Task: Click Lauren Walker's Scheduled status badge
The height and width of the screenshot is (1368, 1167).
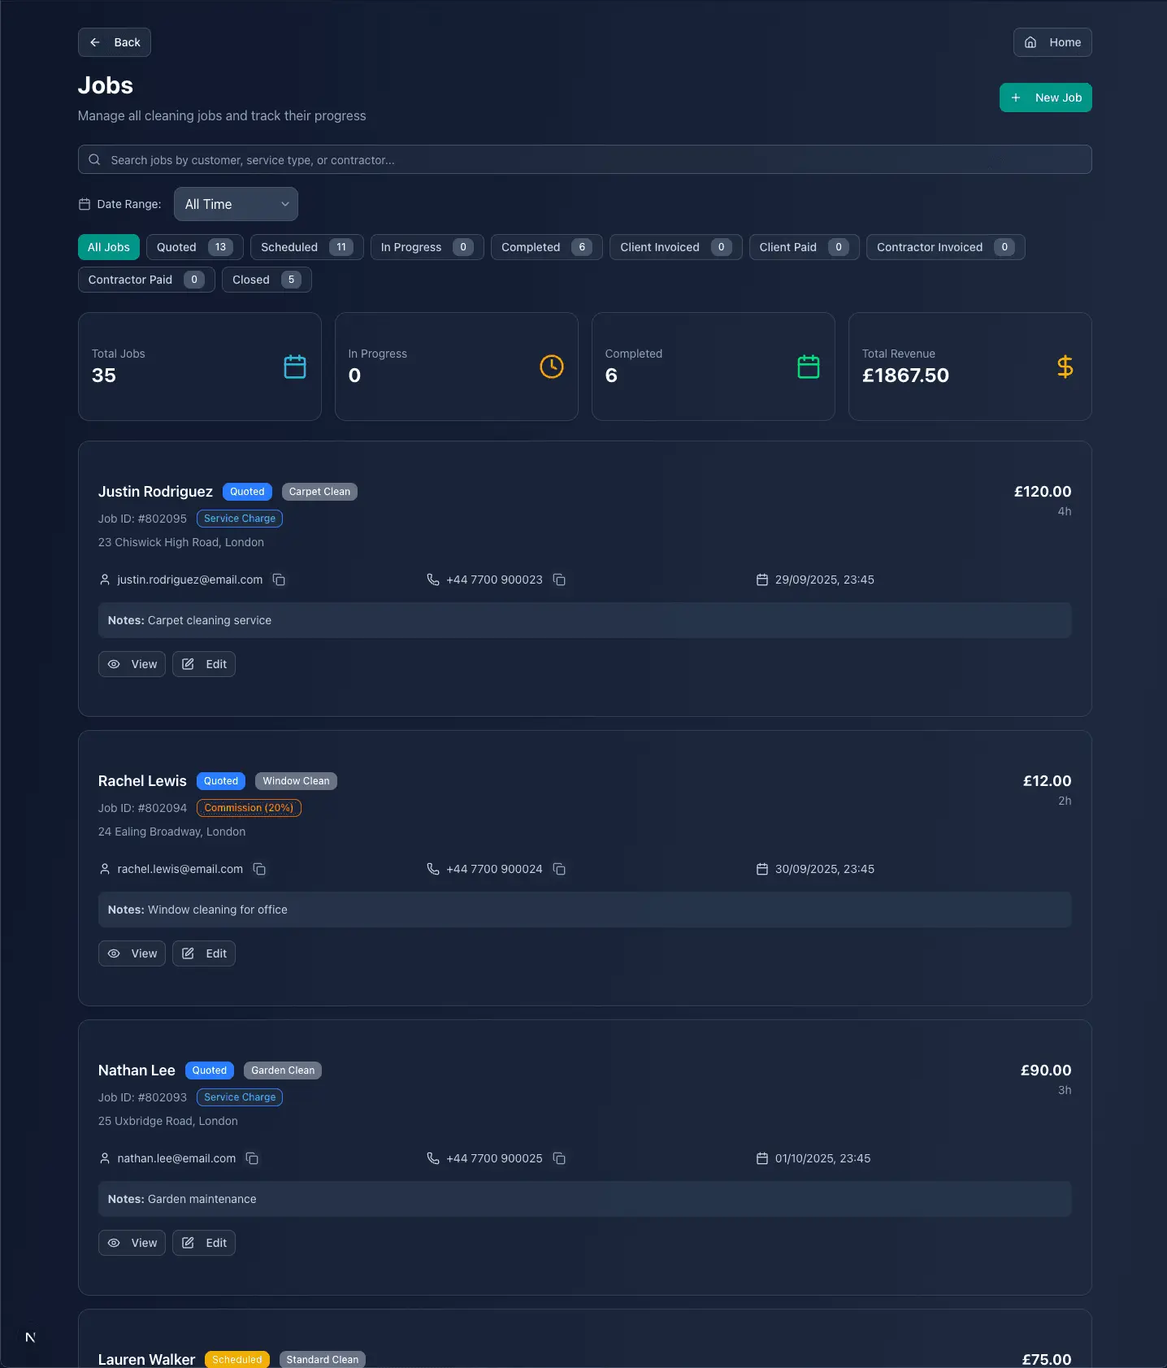Action: pos(237,1359)
